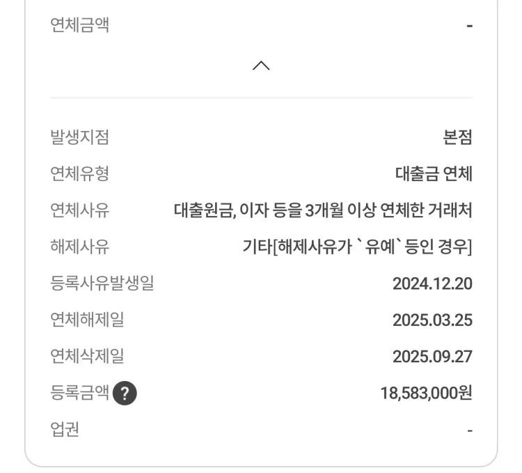Click the 연체해제일 label
Image resolution: width=522 pixels, height=473 pixels.
click(88, 320)
